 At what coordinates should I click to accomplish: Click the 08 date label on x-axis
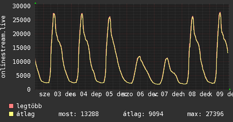[192, 94]
